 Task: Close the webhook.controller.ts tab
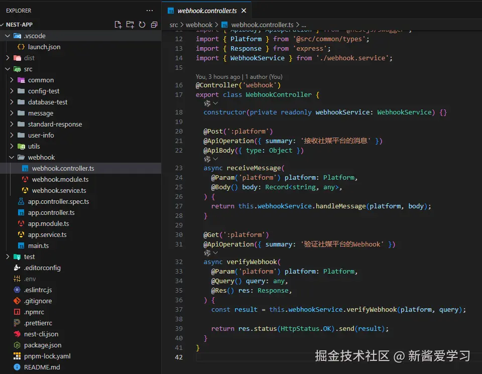point(244,11)
